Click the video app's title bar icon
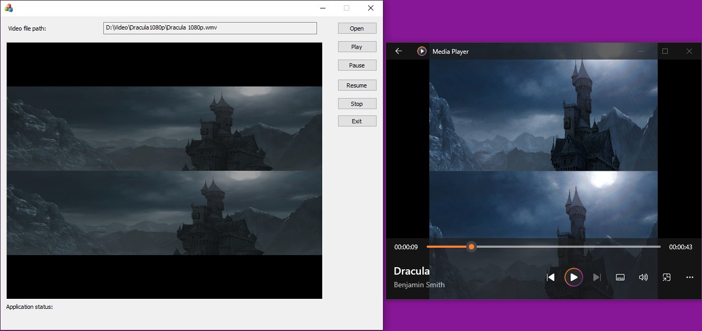This screenshot has height=331, width=702. (x=8, y=8)
